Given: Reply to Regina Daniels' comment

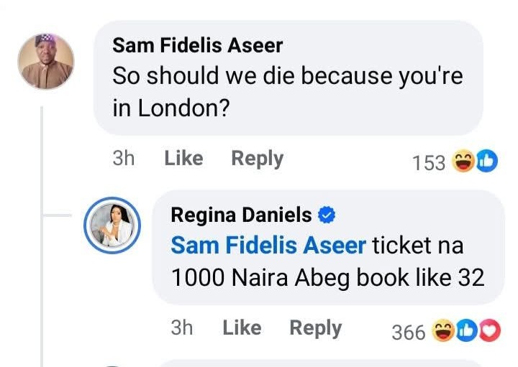Looking at the screenshot, I should click(x=315, y=328).
